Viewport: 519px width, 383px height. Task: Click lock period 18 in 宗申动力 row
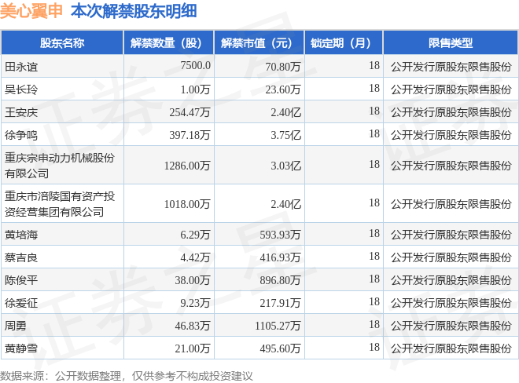(374, 164)
